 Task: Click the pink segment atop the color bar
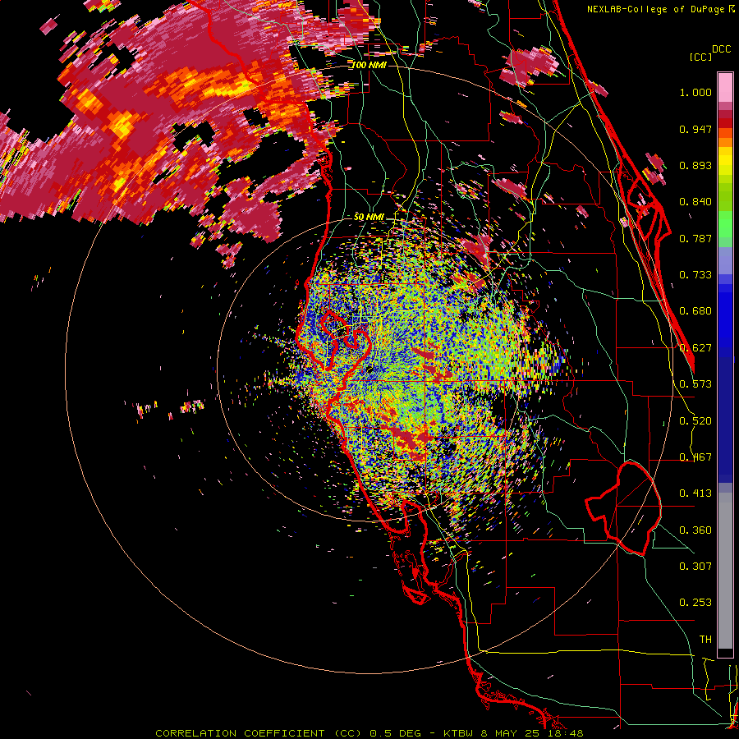[x=725, y=87]
